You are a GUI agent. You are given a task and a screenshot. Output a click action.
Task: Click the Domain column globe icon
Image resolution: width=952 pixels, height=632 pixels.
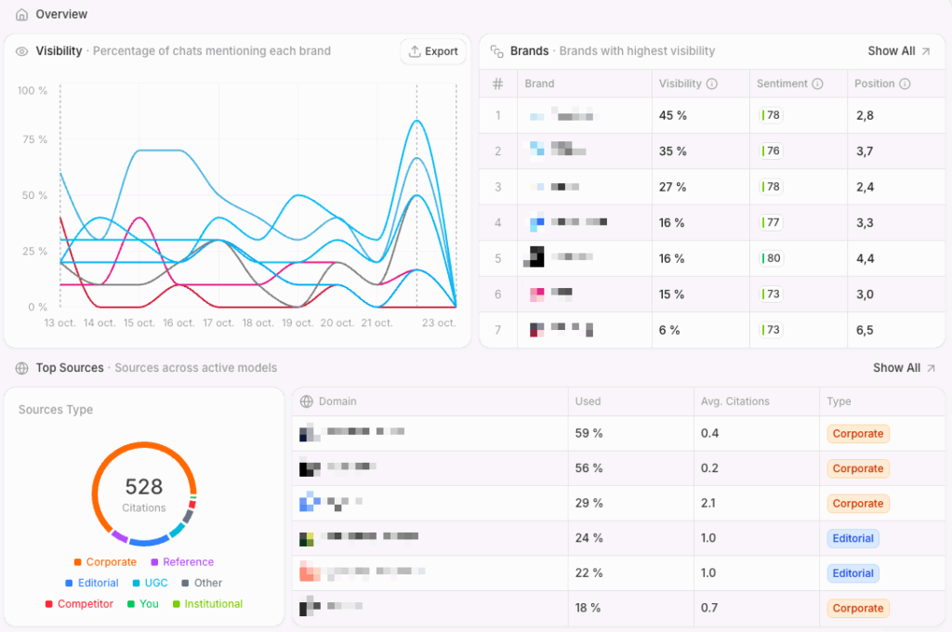[x=306, y=402]
